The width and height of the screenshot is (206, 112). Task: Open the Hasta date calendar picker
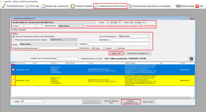[144, 23]
